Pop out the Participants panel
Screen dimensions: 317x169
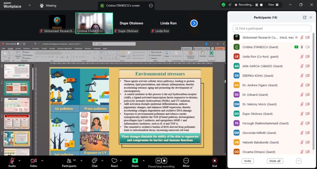tap(305, 18)
